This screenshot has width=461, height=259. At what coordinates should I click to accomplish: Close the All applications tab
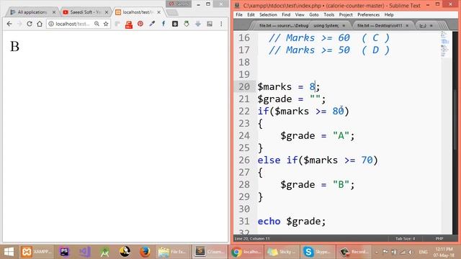point(54,12)
